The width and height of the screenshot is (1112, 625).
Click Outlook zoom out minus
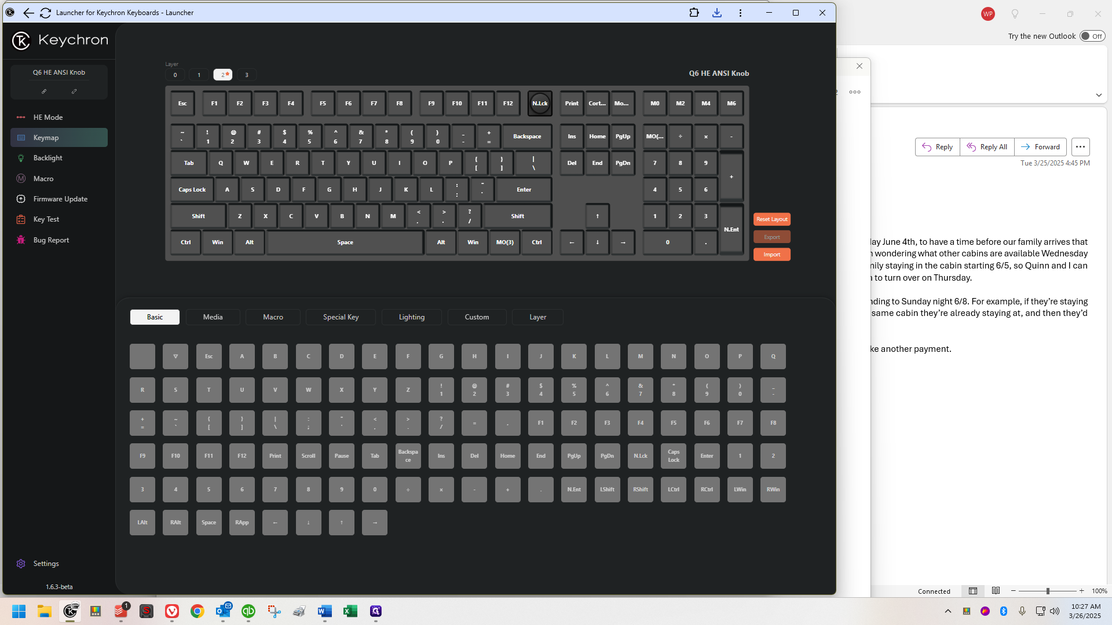click(1013, 591)
